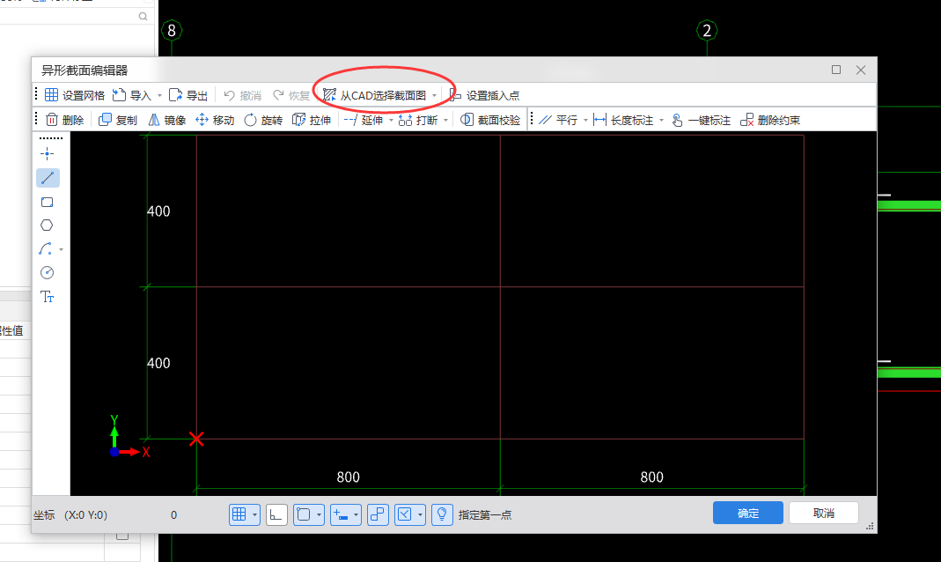Click the coordinate value field showing 0
The width and height of the screenshot is (941, 562).
(x=174, y=514)
